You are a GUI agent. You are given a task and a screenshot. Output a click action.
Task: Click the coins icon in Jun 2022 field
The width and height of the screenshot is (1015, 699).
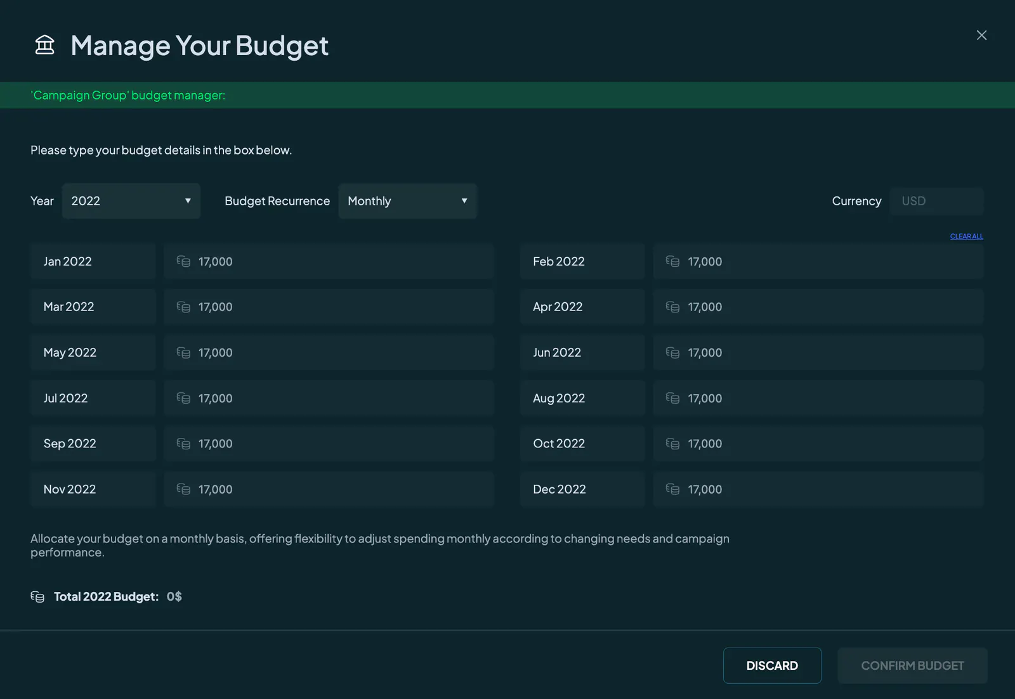pos(672,352)
